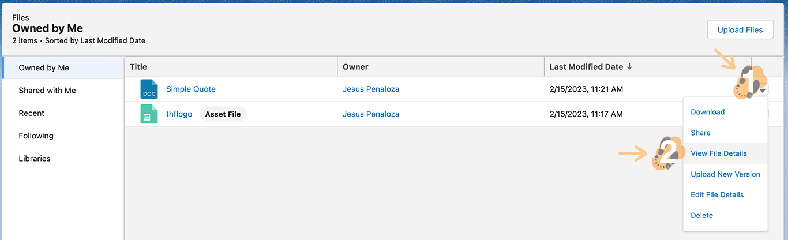Open the Libraries section
This screenshot has width=788, height=240.
35,159
